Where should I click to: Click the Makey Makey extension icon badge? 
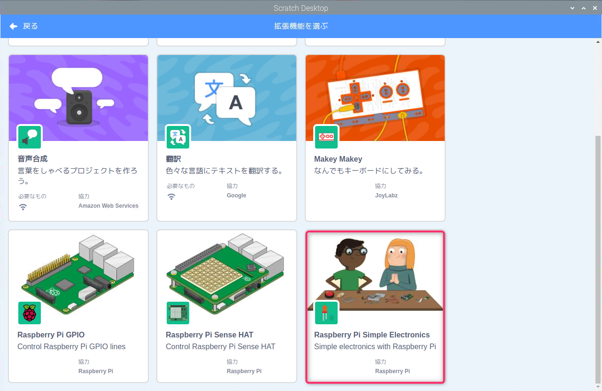tap(326, 137)
